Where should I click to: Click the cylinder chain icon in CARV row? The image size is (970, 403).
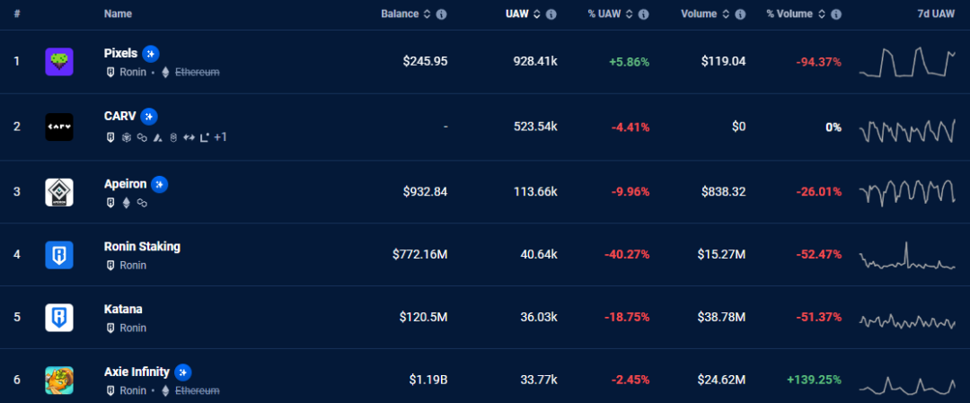point(173,137)
